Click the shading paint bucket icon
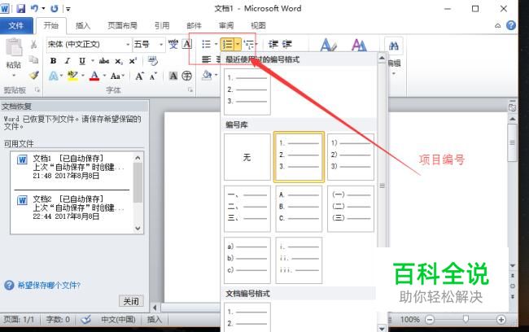Image resolution: width=529 pixels, height=332 pixels. click(207, 75)
